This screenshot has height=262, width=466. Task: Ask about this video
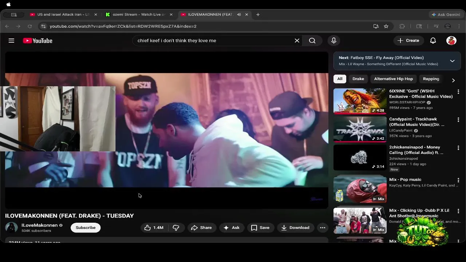(232, 227)
